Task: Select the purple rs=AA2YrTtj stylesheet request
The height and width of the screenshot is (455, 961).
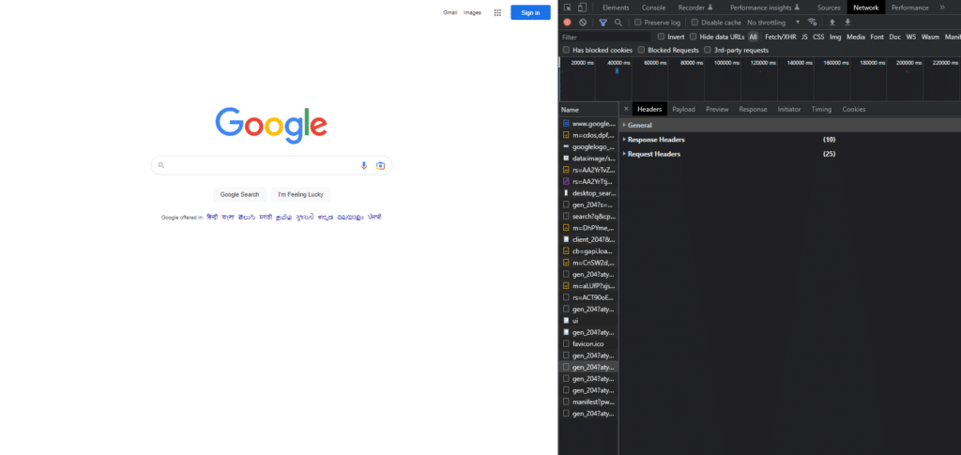Action: [x=589, y=181]
